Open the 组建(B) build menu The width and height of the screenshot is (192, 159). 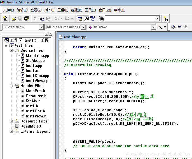(x=76, y=10)
